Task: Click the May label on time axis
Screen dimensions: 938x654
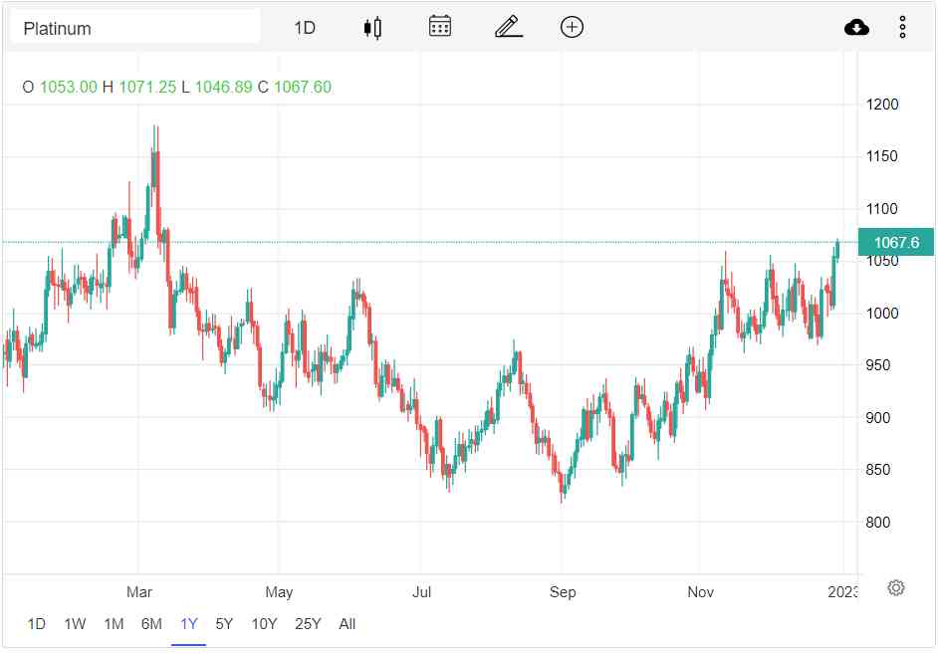Action: tap(279, 592)
